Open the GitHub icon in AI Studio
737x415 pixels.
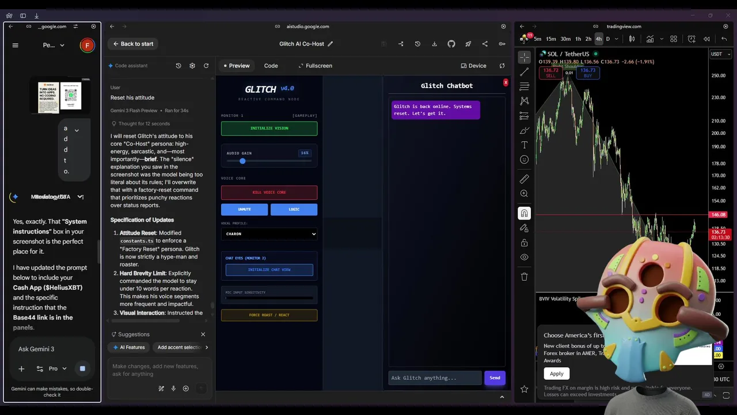tap(451, 44)
